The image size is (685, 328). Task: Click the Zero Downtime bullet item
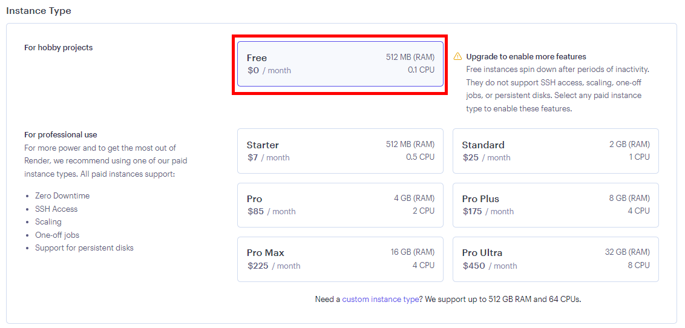[62, 196]
